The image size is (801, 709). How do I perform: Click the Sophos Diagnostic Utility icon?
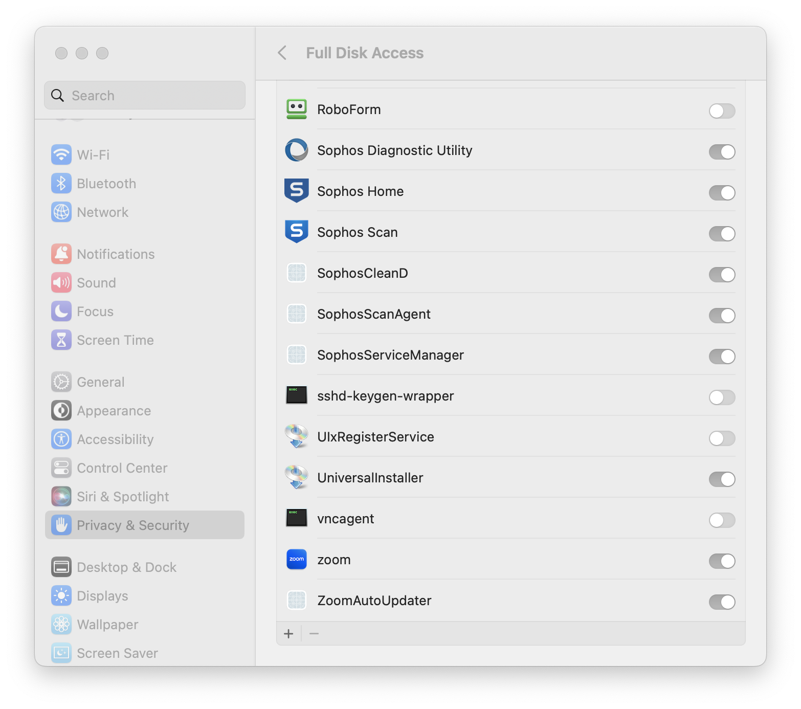coord(296,150)
